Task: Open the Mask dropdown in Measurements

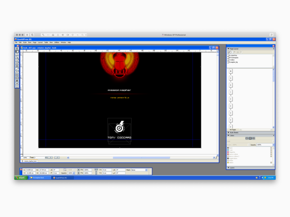Action: click(146, 170)
